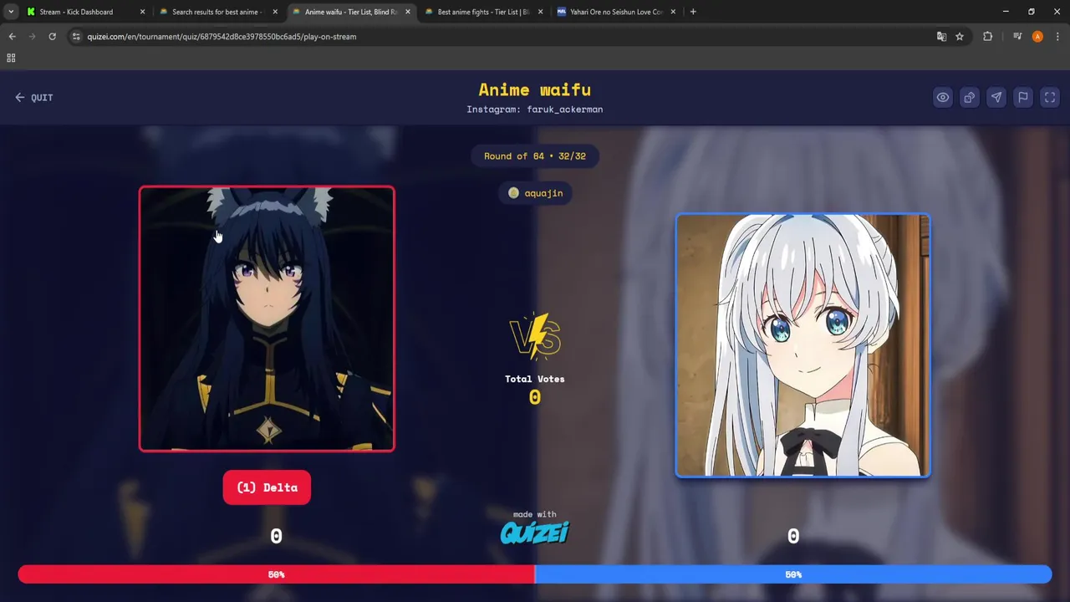Close the Stream - Kick Dashboard tab
The width and height of the screenshot is (1070, 602).
(x=142, y=12)
